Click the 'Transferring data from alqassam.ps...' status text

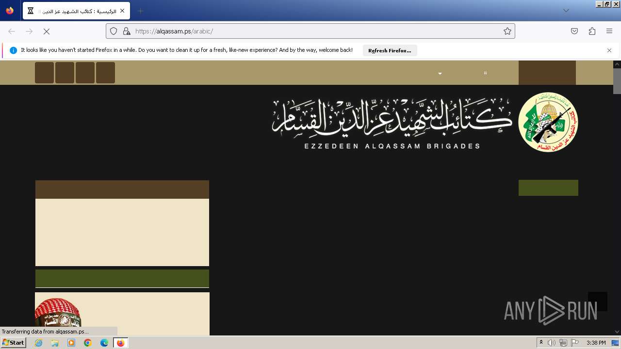45,332
